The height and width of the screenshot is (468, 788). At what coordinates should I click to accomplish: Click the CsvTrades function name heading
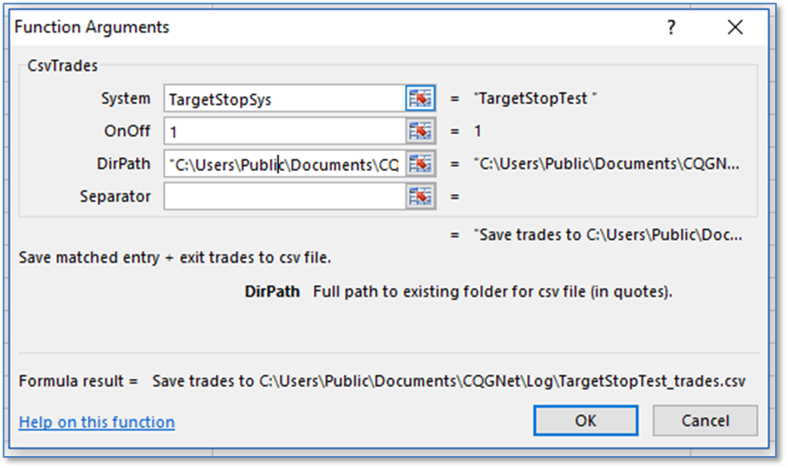point(54,65)
